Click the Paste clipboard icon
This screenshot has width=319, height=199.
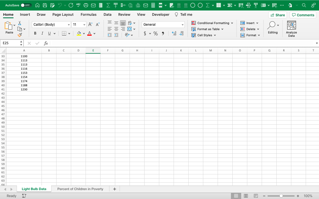pyautogui.click(x=8, y=26)
